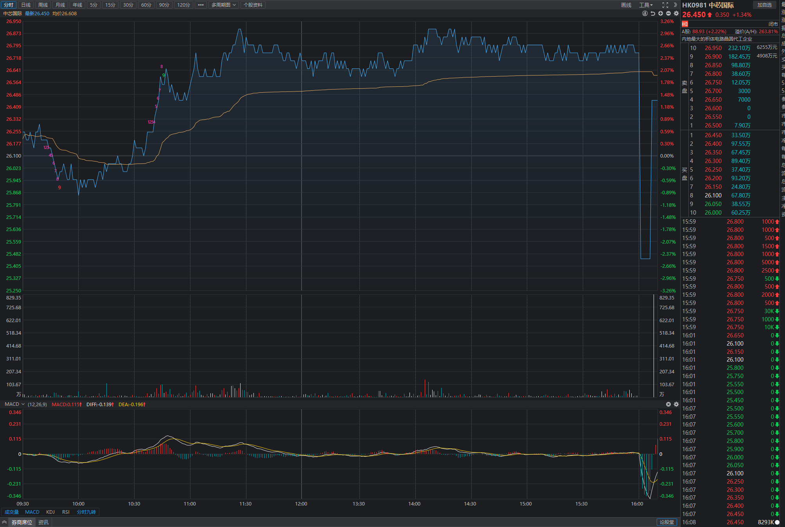785x527 pixels.
Task: Expand the MACD indicator selector dropdown
Action: pos(23,404)
